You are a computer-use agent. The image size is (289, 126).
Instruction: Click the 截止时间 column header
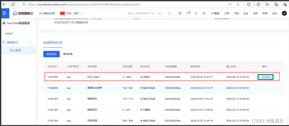[231, 66]
